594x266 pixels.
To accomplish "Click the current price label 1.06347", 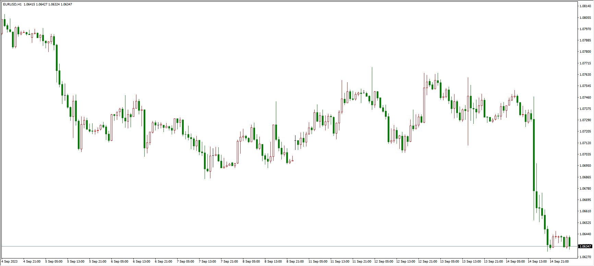I will point(585,246).
